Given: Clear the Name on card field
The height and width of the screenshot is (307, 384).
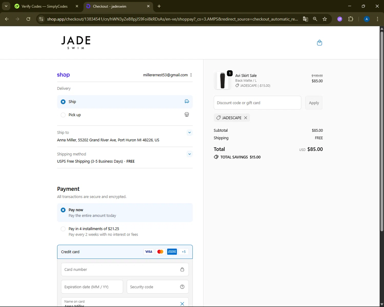Looking at the screenshot, I should click(182, 304).
